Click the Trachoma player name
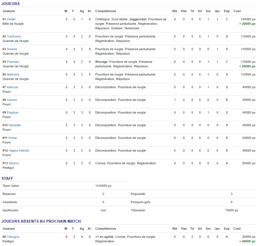Screen dimensions: 260x246 [14, 36]
